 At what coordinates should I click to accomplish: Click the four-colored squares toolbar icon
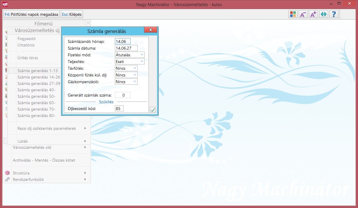(293, 14)
